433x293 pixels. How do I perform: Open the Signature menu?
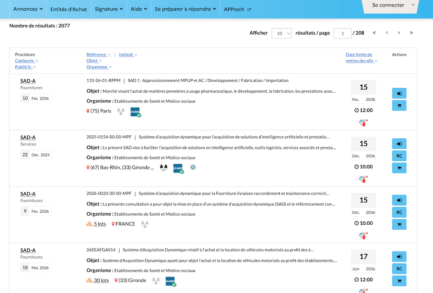click(109, 9)
